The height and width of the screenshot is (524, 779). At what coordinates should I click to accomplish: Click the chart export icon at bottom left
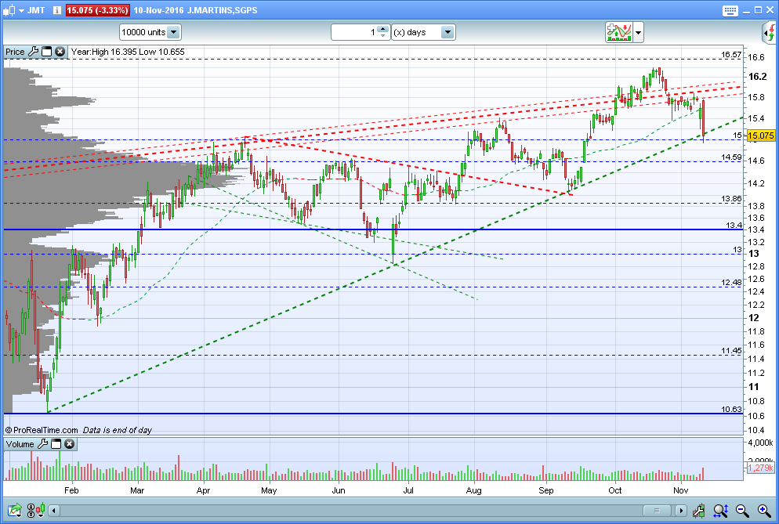pos(14,510)
